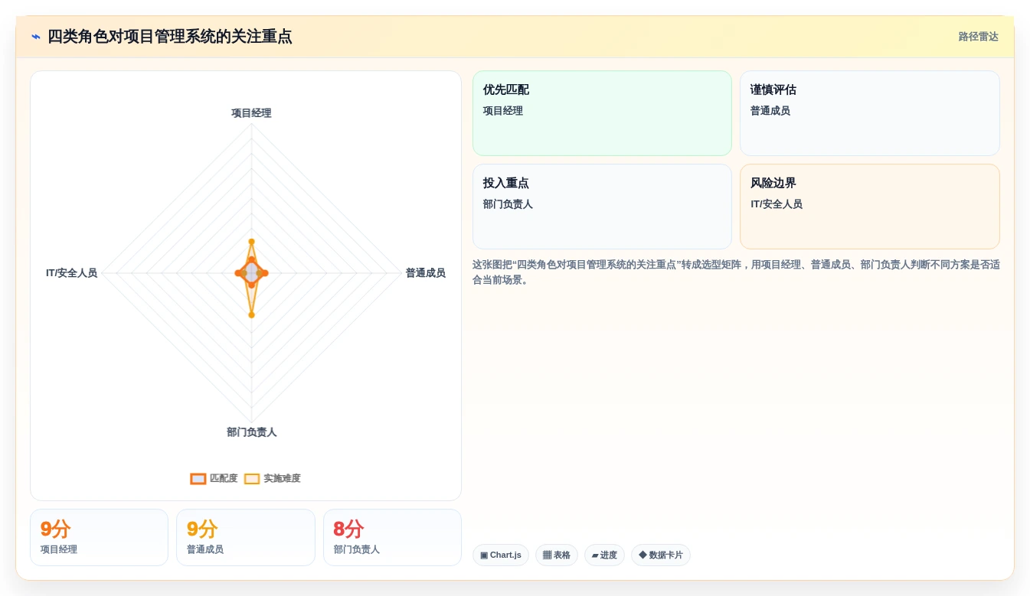Select the 8分 部门负责人 score card
The image size is (1030, 596).
point(392,537)
